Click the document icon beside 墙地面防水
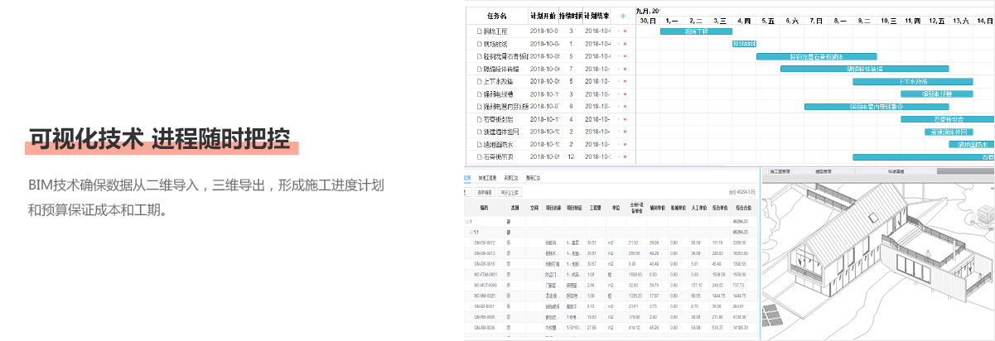995x341 pixels. coord(478,144)
